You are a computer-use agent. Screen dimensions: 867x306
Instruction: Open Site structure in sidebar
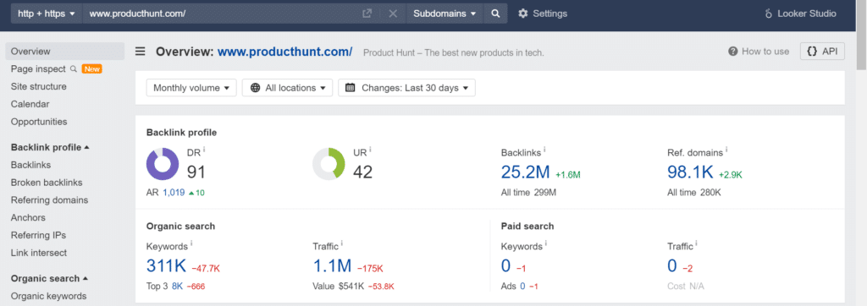pos(39,87)
